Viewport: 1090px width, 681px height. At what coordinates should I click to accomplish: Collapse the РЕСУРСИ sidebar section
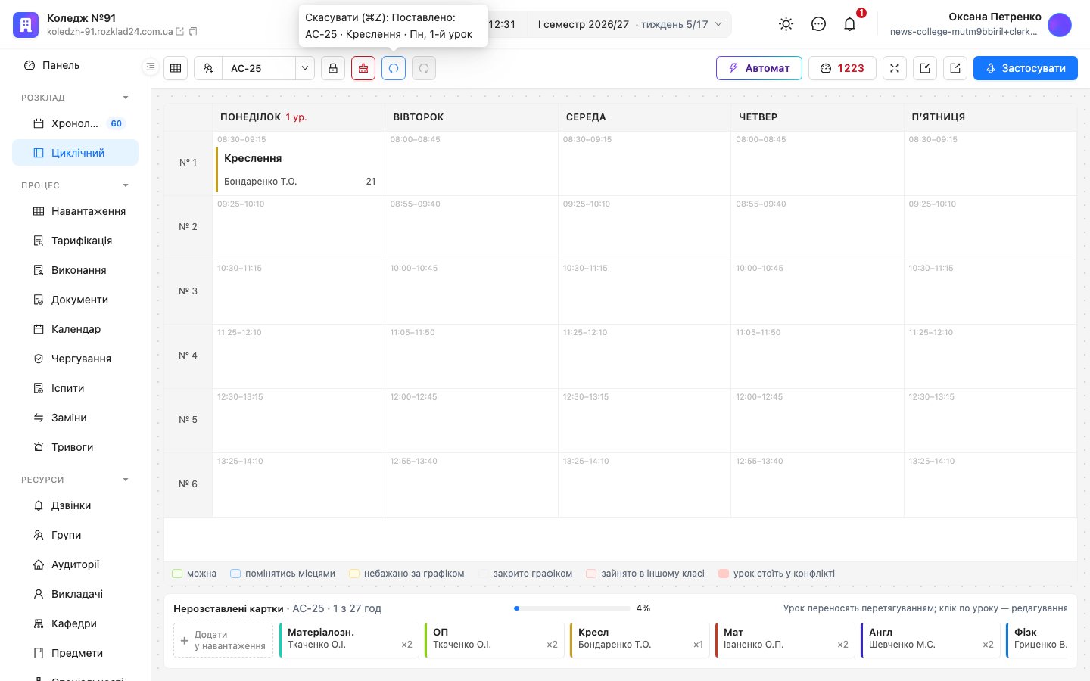pyautogui.click(x=126, y=480)
